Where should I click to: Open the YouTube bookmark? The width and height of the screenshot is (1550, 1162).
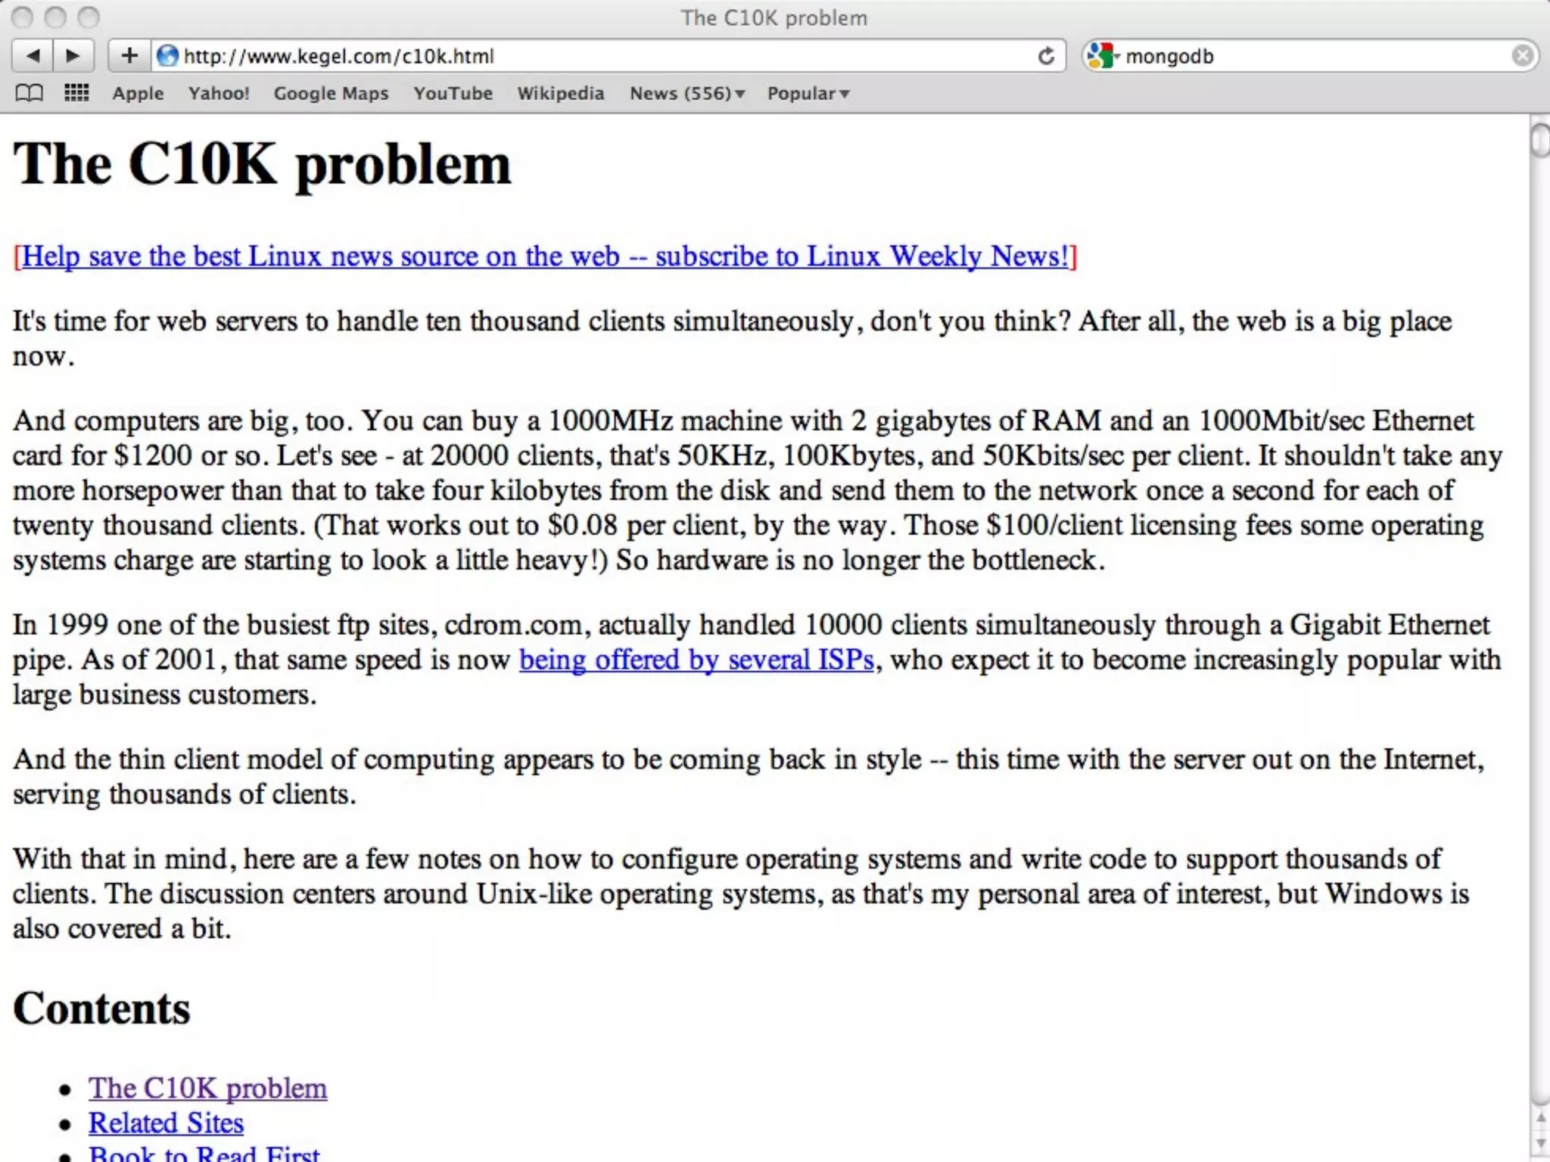tap(453, 93)
